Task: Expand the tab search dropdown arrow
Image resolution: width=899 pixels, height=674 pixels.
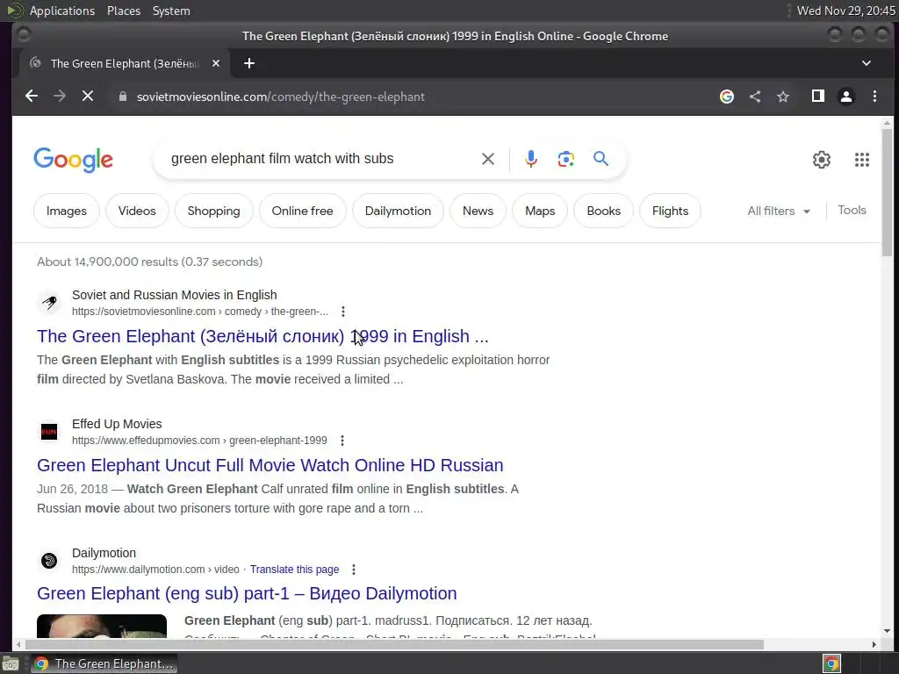Action: [867, 63]
